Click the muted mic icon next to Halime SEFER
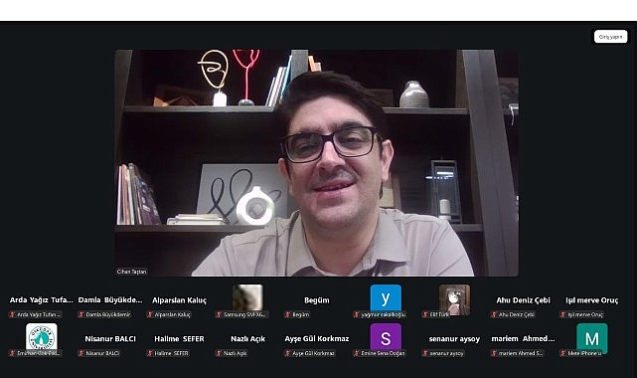The width and height of the screenshot is (637, 378). (150, 353)
